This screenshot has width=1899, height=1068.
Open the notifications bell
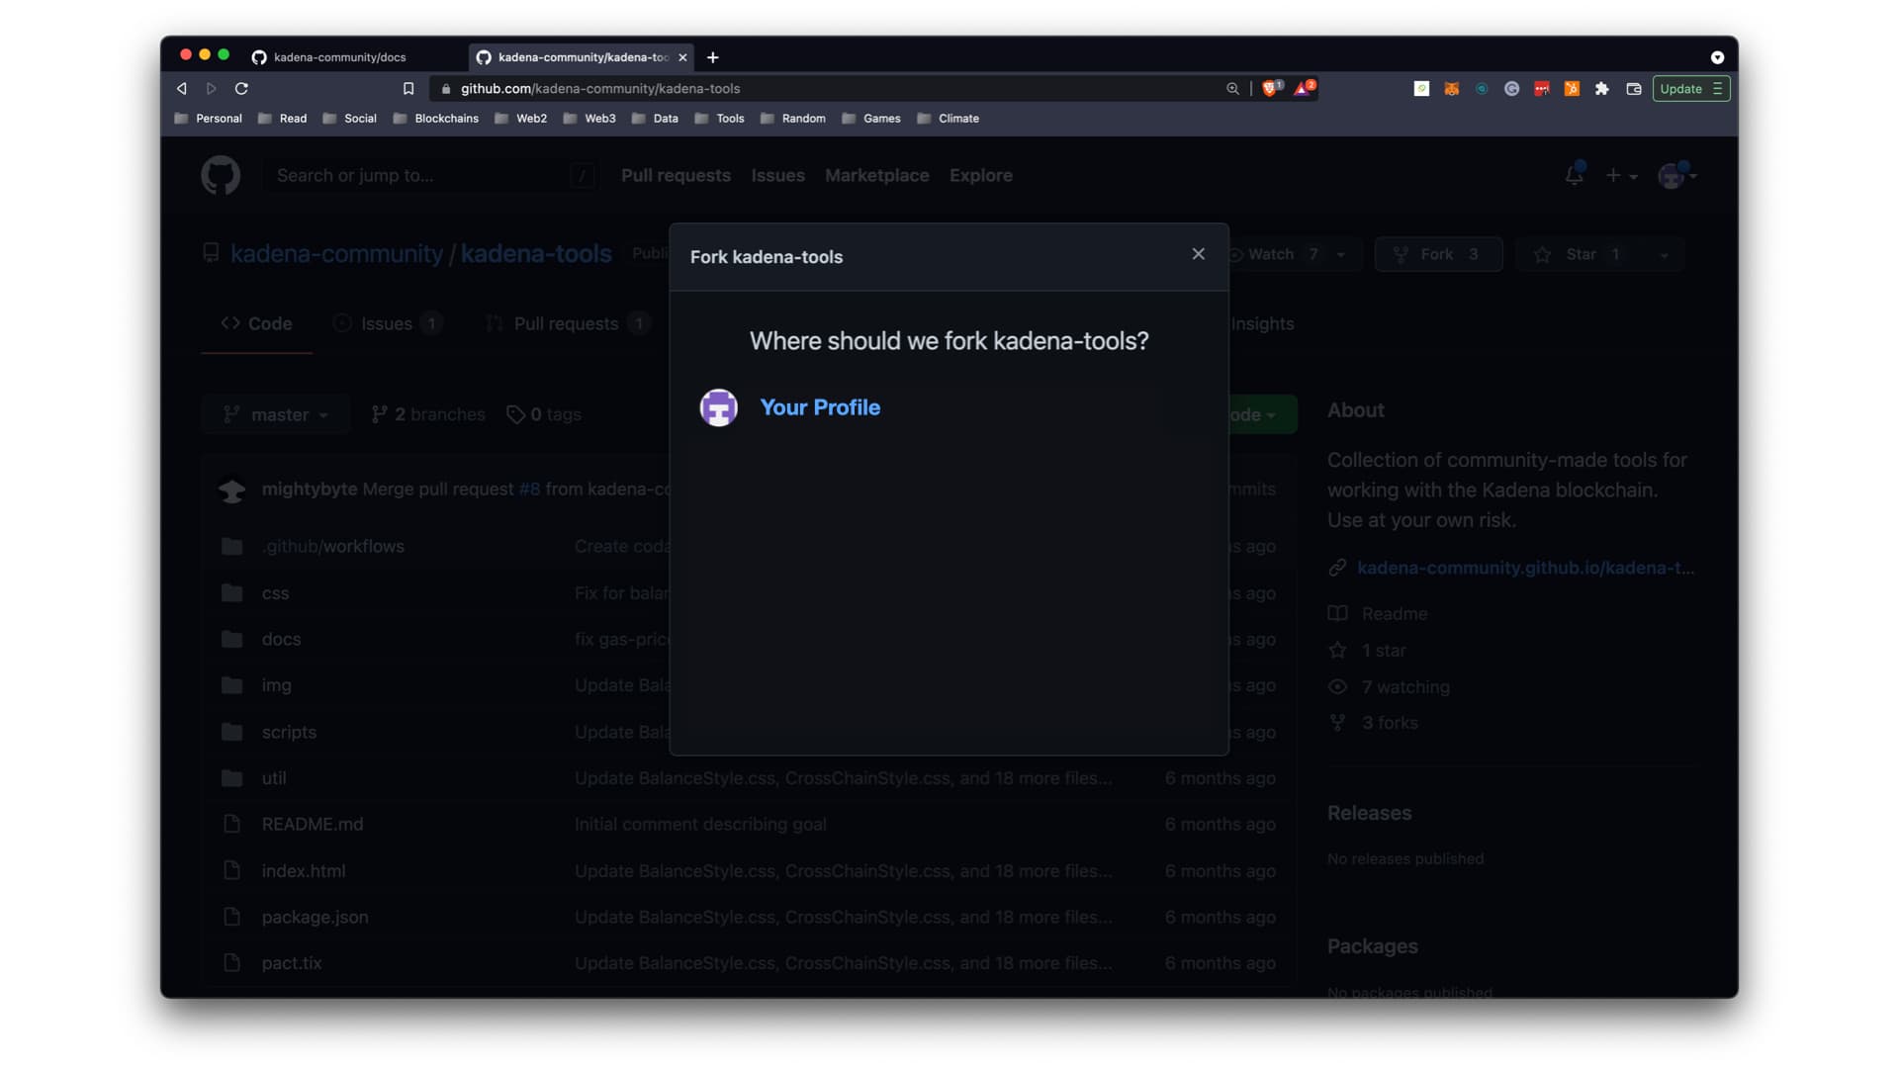(x=1574, y=175)
